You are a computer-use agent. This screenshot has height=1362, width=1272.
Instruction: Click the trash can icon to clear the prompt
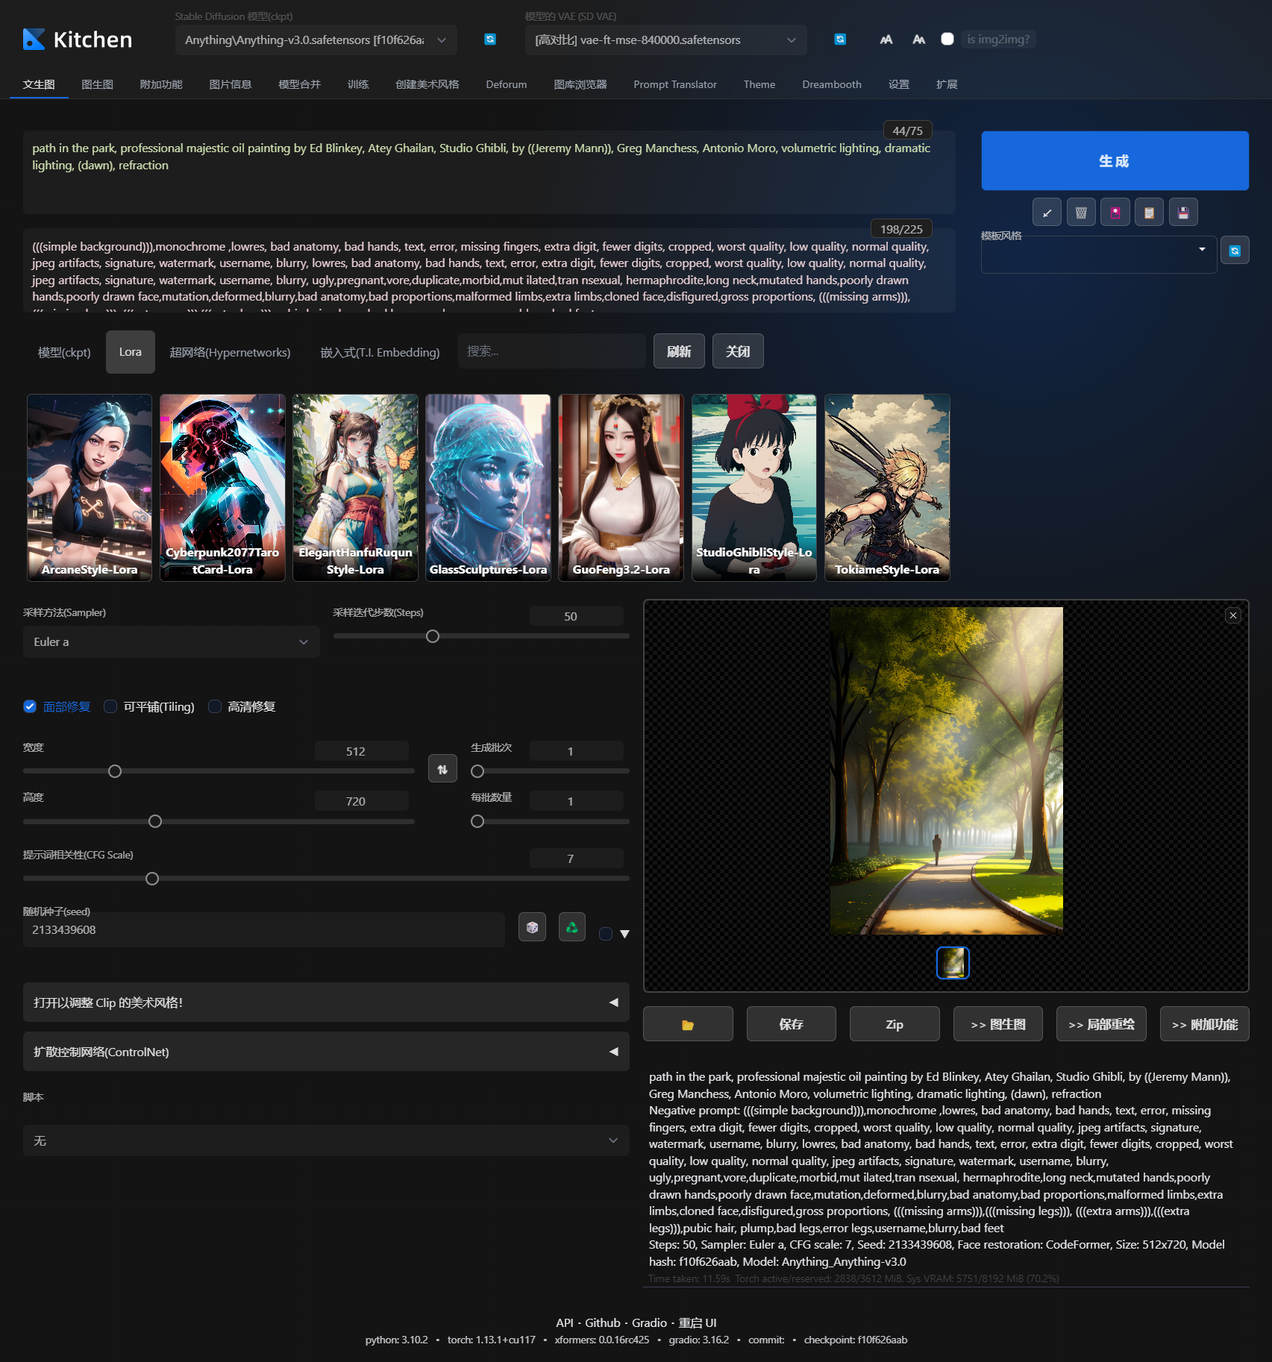pos(1081,213)
